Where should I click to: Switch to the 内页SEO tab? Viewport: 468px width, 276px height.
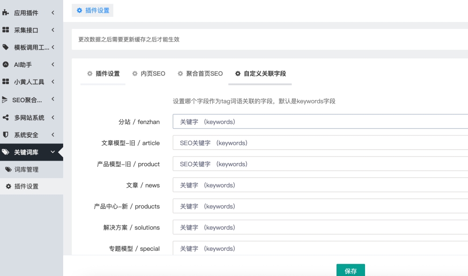[x=149, y=73]
